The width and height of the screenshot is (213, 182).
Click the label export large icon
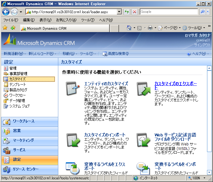pos(73,168)
